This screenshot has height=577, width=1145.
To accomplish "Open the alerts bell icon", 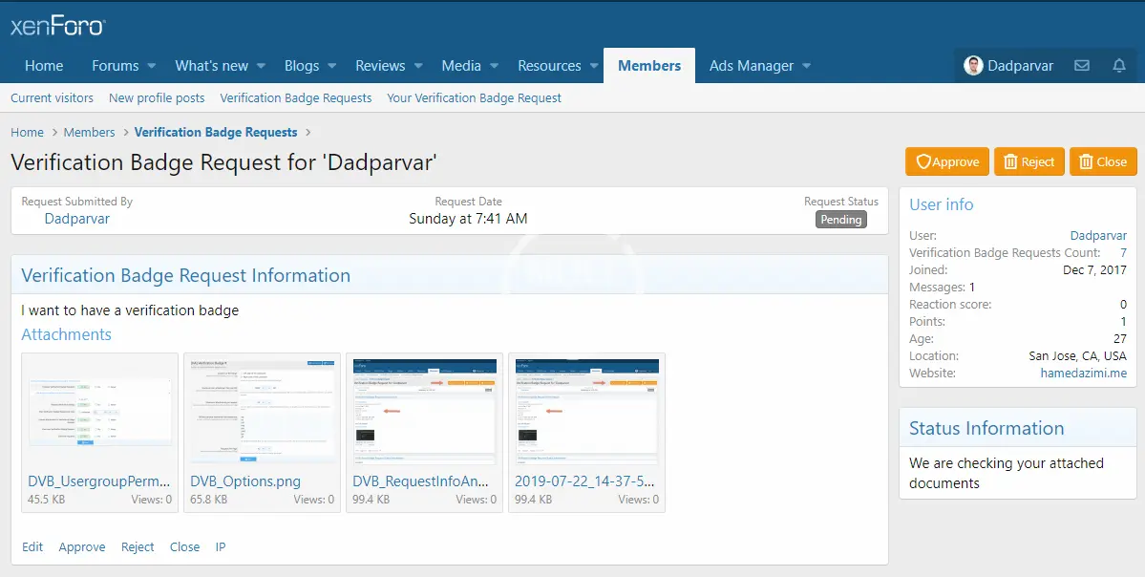I will tap(1119, 66).
